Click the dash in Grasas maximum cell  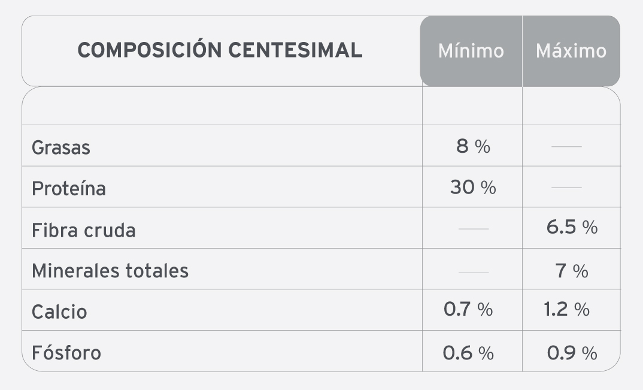coord(566,147)
